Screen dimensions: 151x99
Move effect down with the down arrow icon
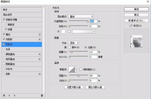pos(14,95)
